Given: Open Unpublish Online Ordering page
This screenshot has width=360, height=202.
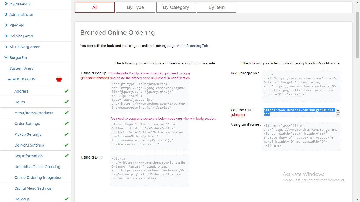Looking at the screenshot, I should coord(37,167).
